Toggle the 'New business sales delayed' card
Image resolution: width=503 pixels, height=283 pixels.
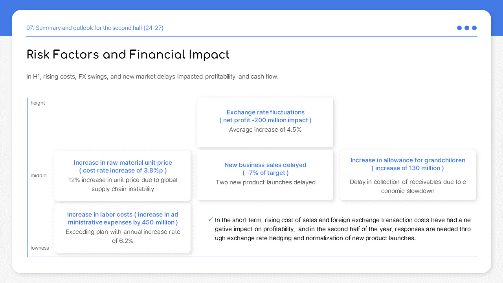click(265, 175)
